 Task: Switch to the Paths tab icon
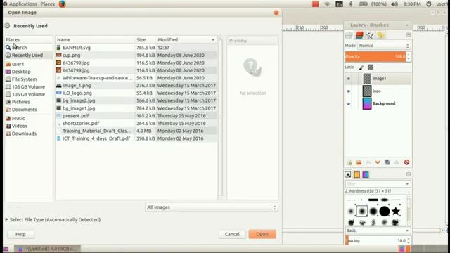pyautogui.click(x=370, y=35)
